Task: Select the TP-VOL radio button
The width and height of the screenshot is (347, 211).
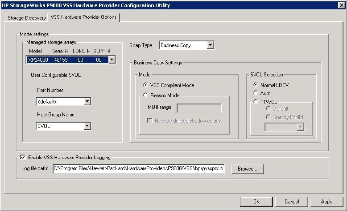Action: (256, 102)
